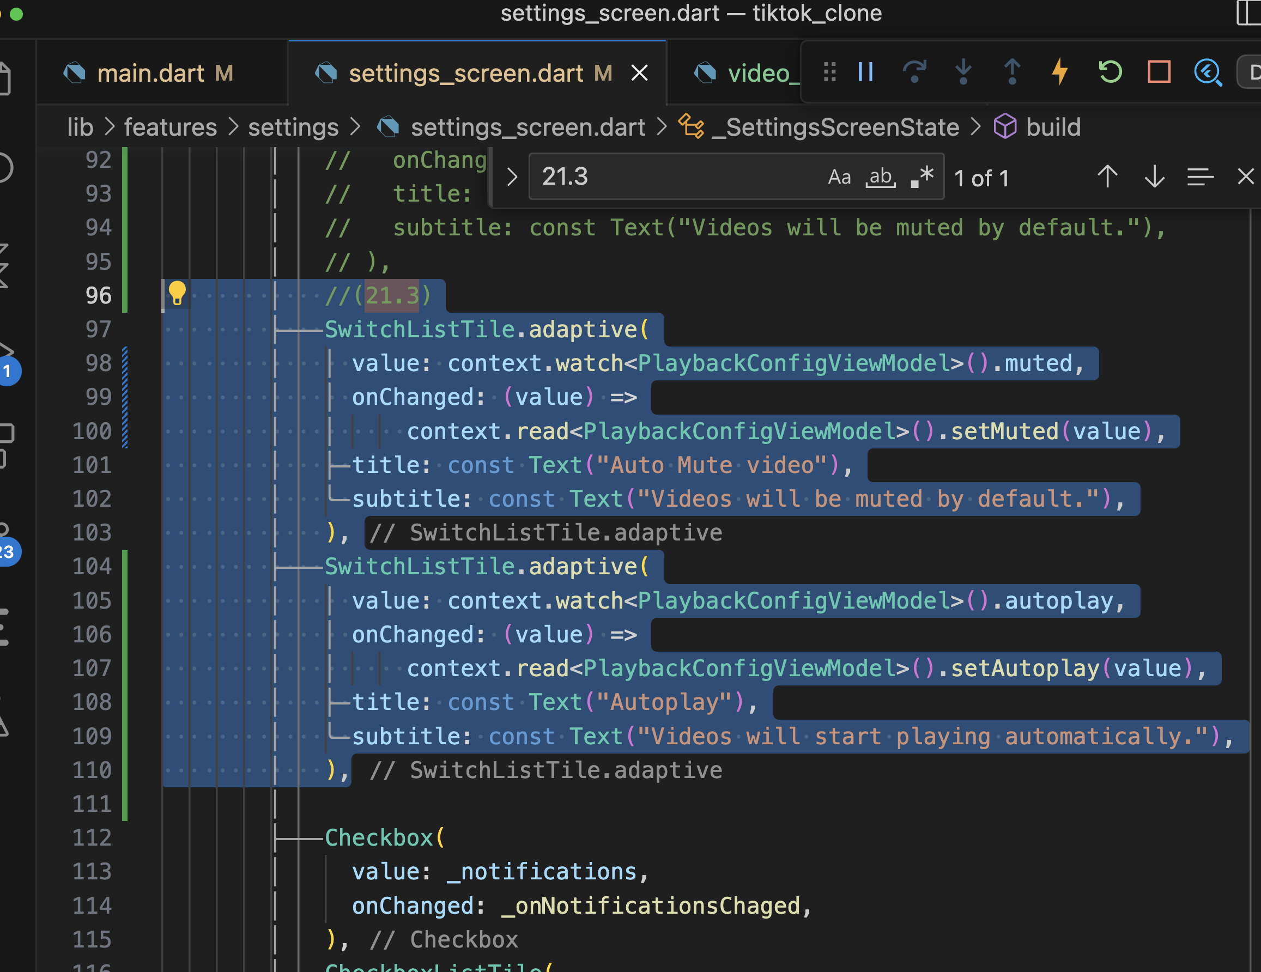The width and height of the screenshot is (1261, 972).
Task: Go to previous find match arrow
Action: [x=1107, y=177]
